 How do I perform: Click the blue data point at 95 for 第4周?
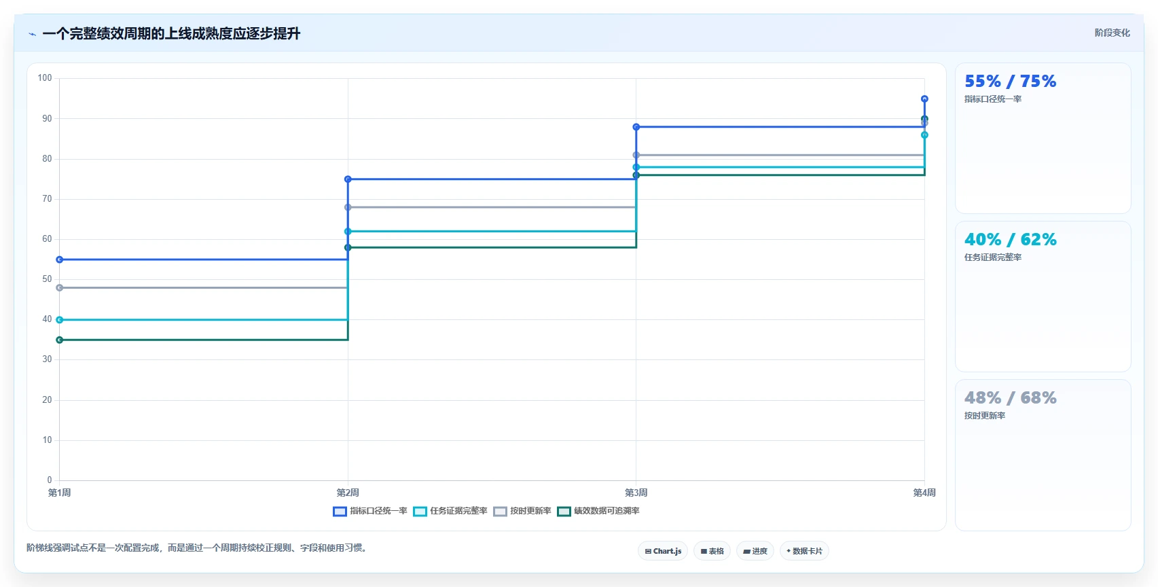coord(924,99)
